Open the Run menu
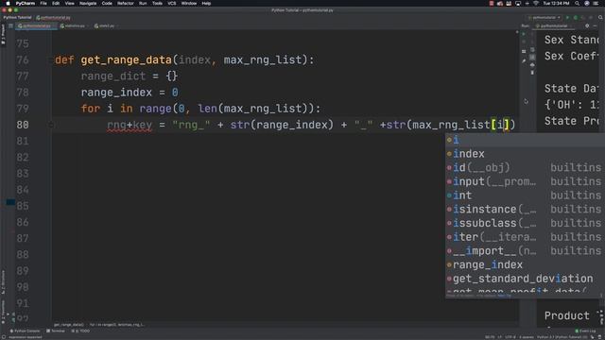Viewport: 605px width, 340px height. coord(143,3)
